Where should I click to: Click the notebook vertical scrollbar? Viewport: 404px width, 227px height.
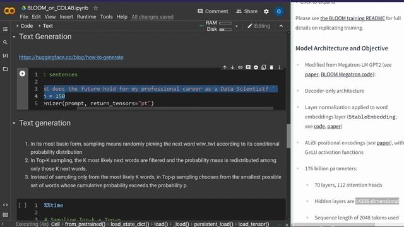point(288,136)
